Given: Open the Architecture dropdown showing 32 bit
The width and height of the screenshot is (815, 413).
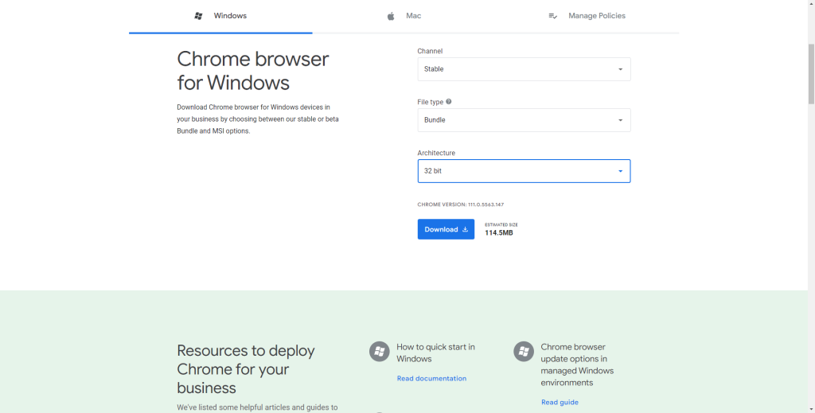Looking at the screenshot, I should coord(524,171).
